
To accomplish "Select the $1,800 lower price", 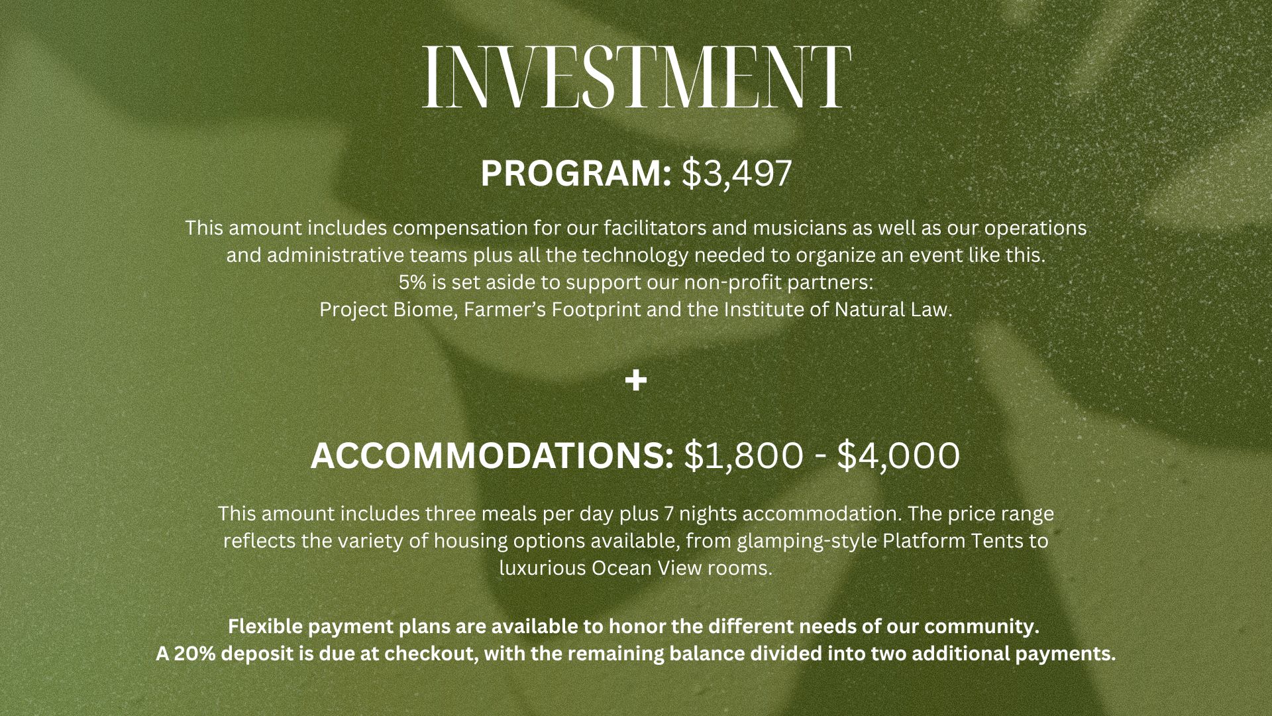I will [743, 456].
